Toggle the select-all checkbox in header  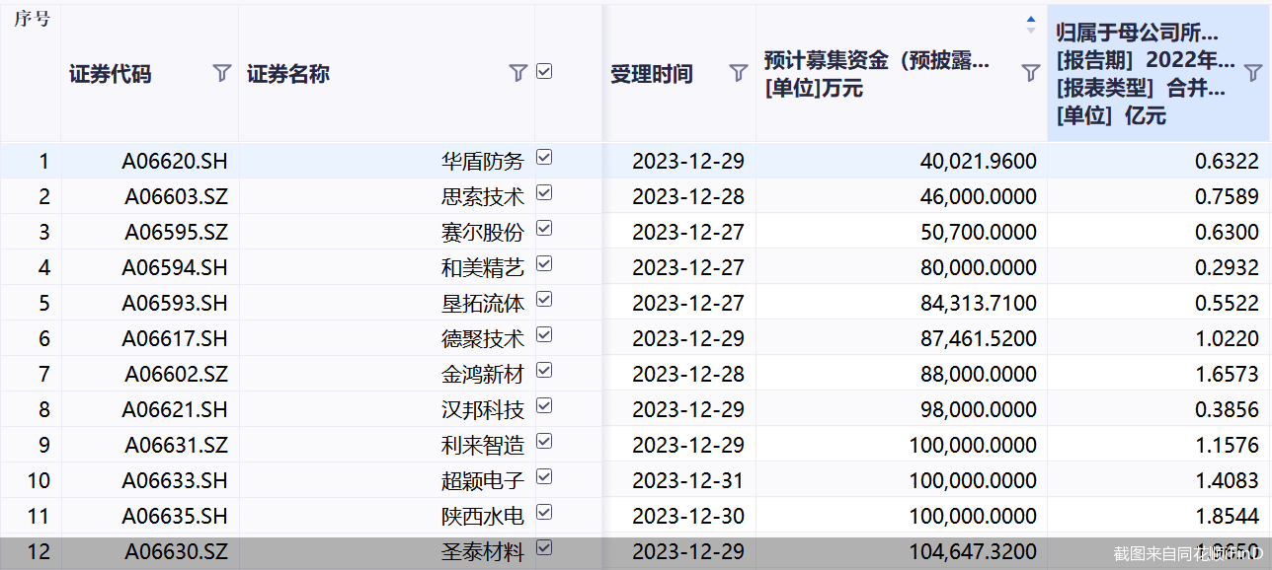click(544, 72)
